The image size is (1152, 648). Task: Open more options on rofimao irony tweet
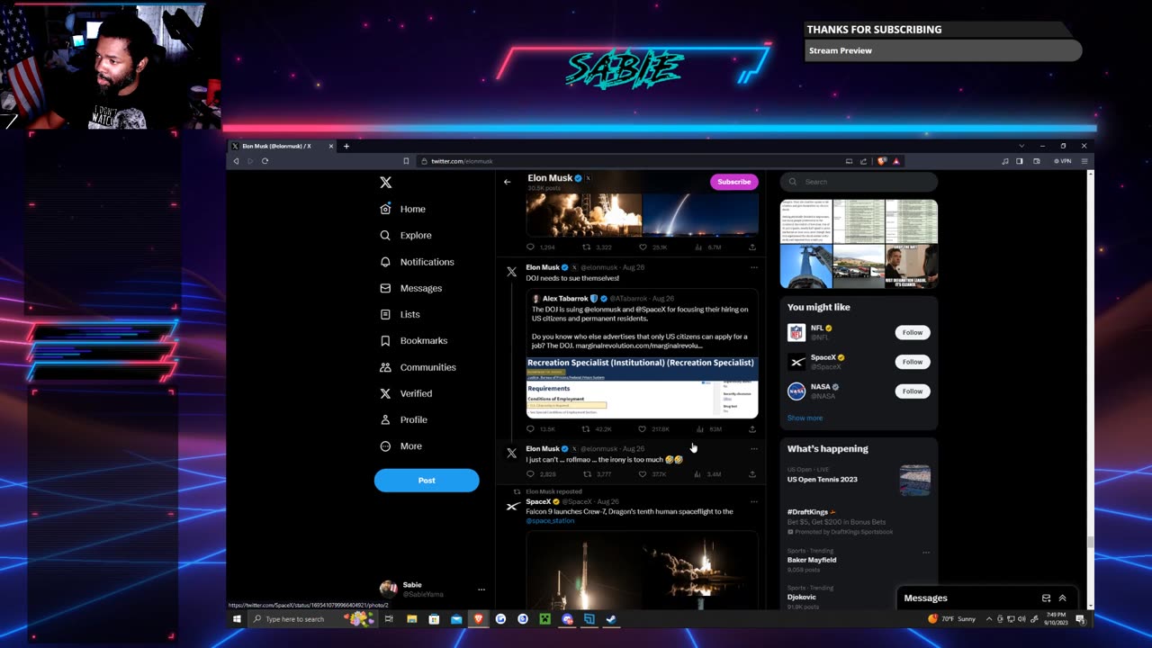pyautogui.click(x=754, y=448)
